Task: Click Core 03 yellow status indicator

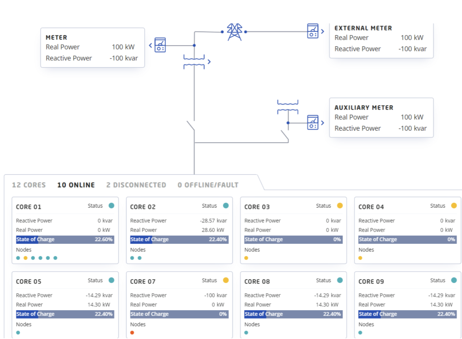Action: (340, 206)
